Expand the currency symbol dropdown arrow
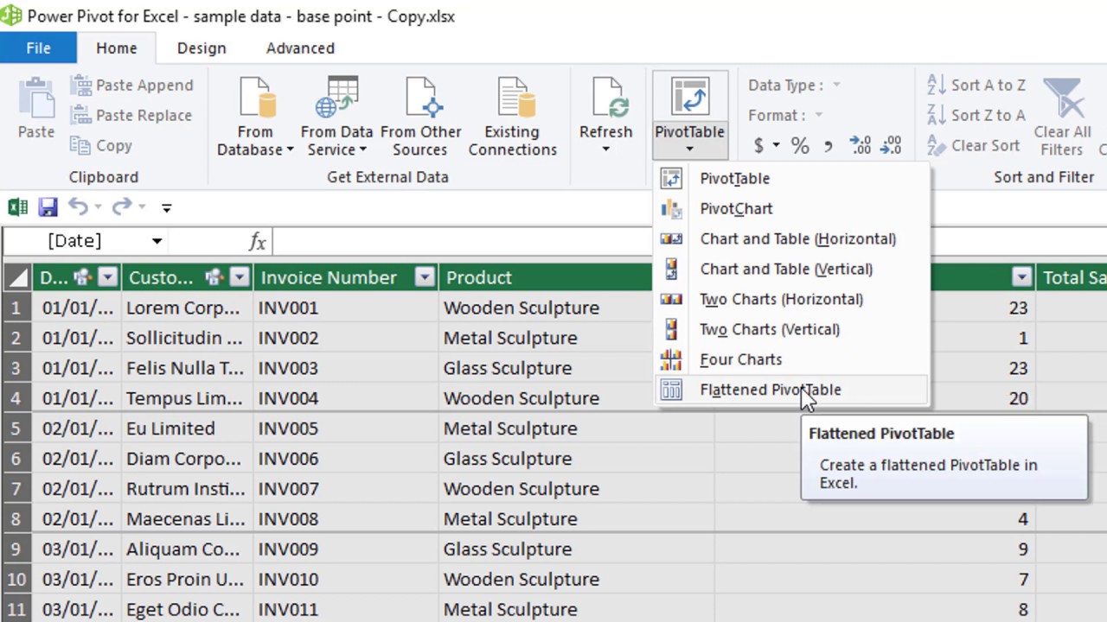 coord(776,146)
